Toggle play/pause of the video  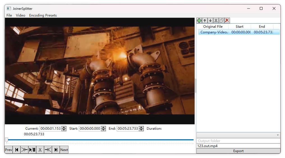[x=32, y=150]
